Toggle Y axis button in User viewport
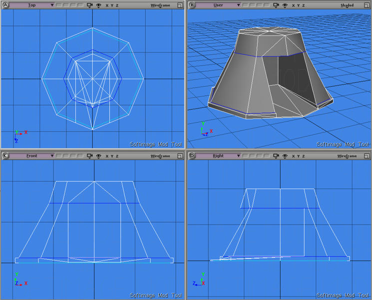 point(299,5)
